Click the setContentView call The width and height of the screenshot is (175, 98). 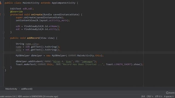tap(25, 20)
